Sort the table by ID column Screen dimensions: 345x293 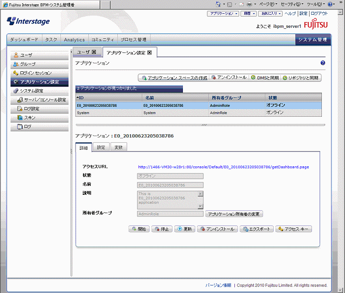coord(109,98)
